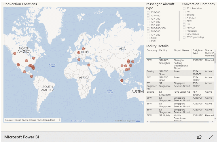This screenshot has width=218, height=143.
Task: Click the map marker in the central US
Action: tap(26, 60)
